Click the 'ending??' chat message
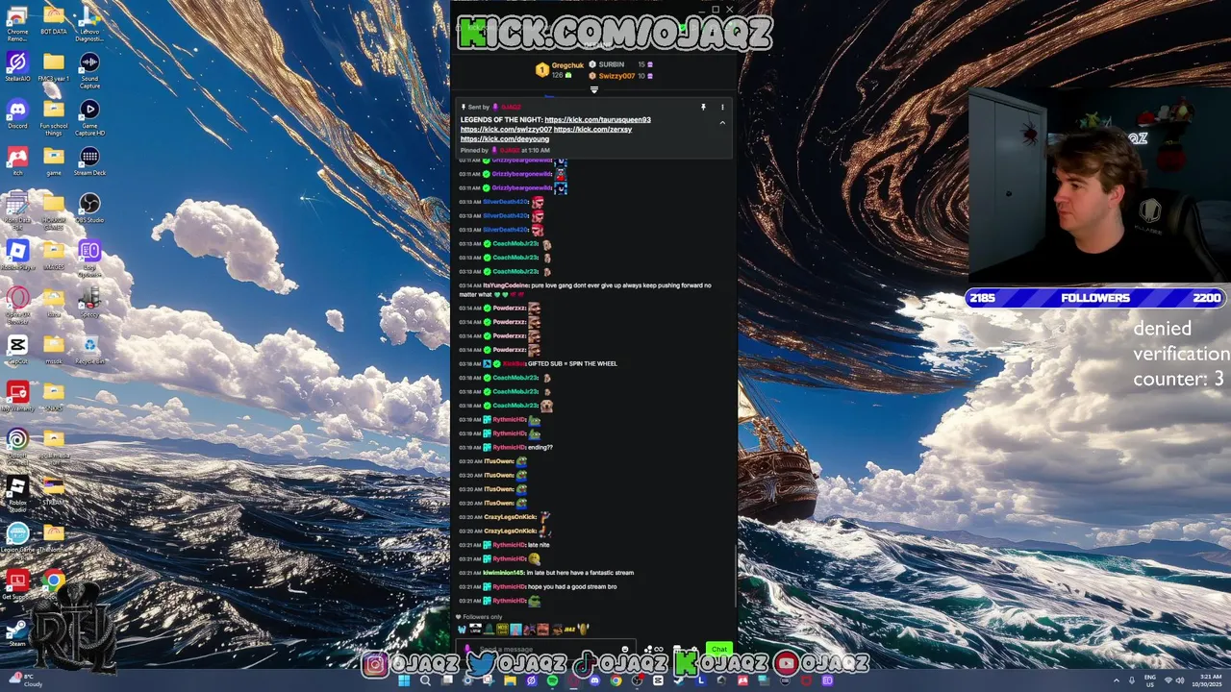This screenshot has height=692, width=1231. (540, 448)
